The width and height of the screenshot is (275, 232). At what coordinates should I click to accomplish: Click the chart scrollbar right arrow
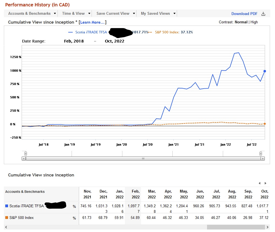pos(263,159)
